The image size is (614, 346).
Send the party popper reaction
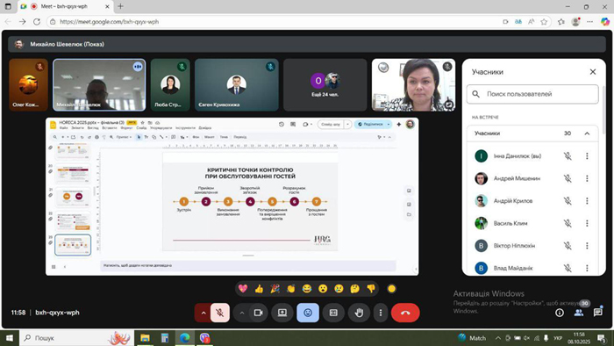275,289
